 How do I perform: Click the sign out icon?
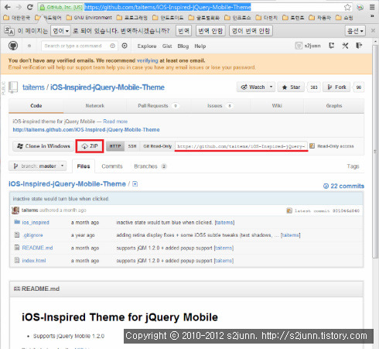coord(359,46)
